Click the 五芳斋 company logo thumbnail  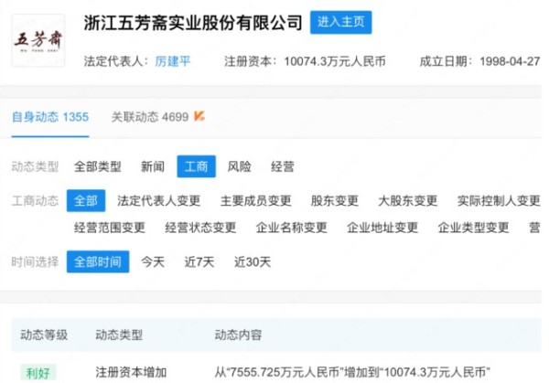click(38, 40)
